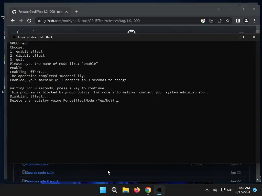Open the network status tray icon

pyautogui.click(x=223, y=190)
